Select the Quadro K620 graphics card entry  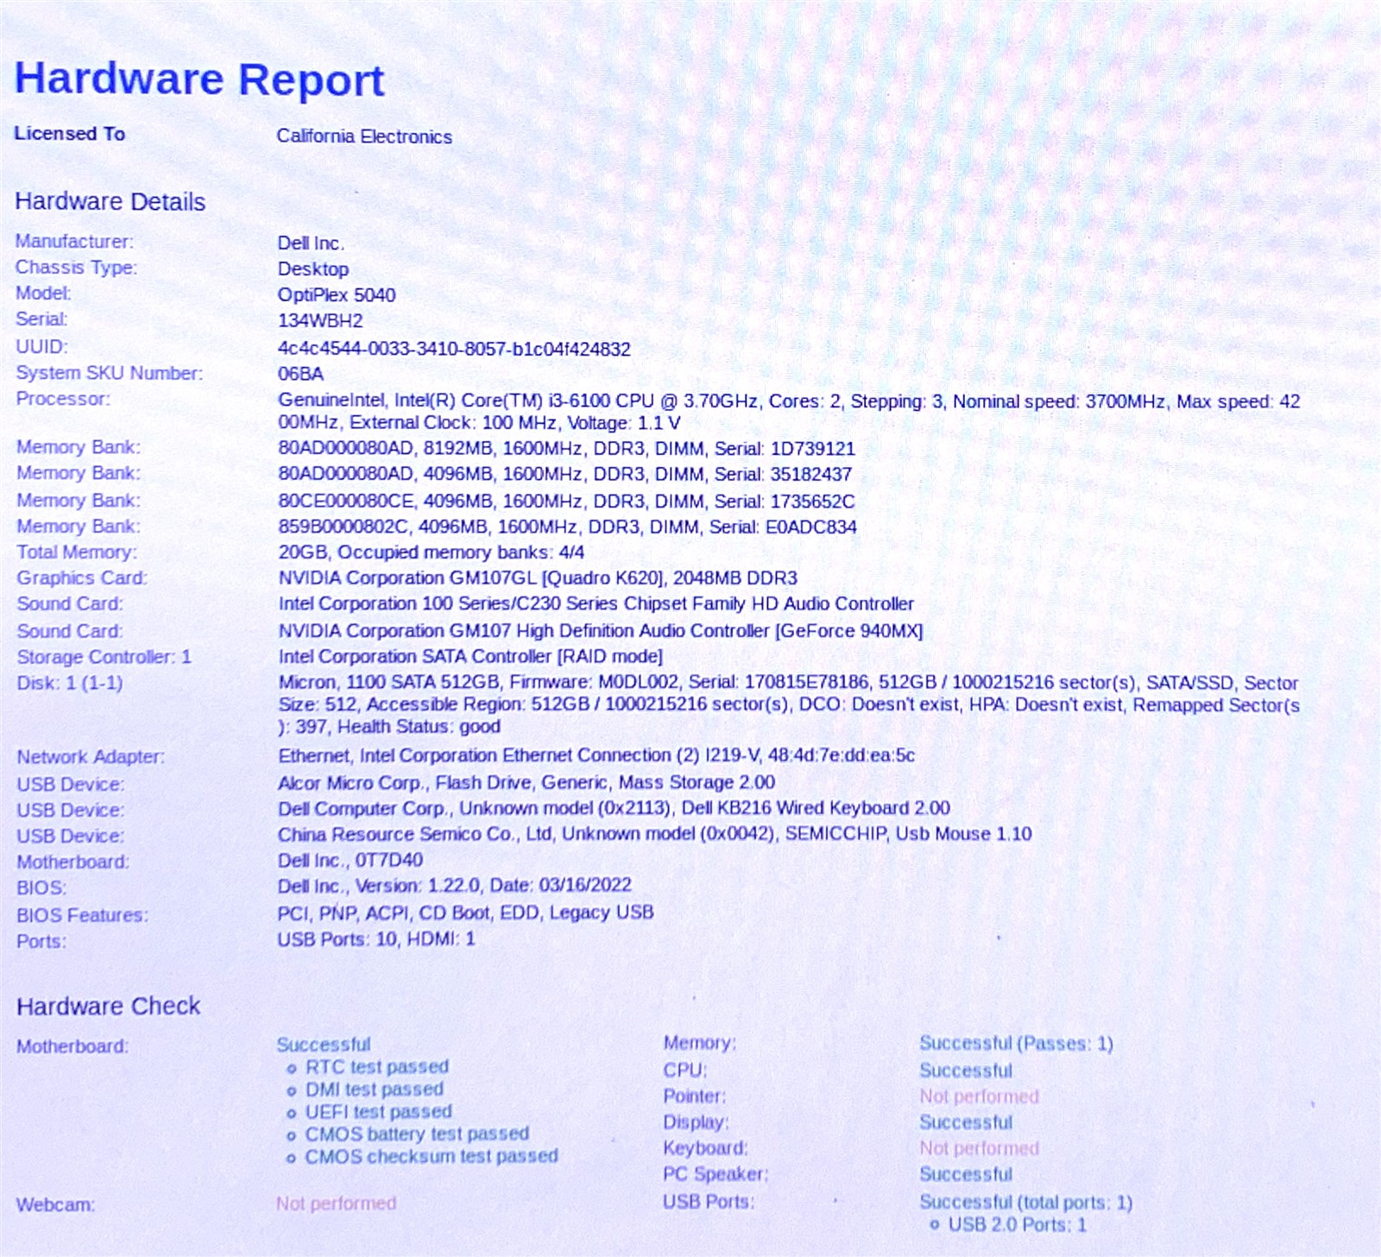click(x=538, y=578)
